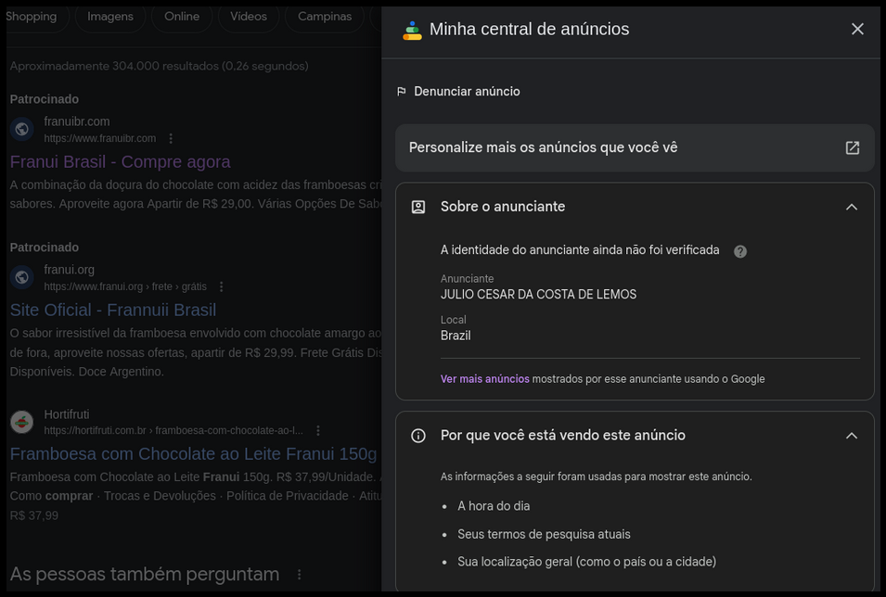
Task: Click the text A hora do dia
Action: [x=494, y=507]
